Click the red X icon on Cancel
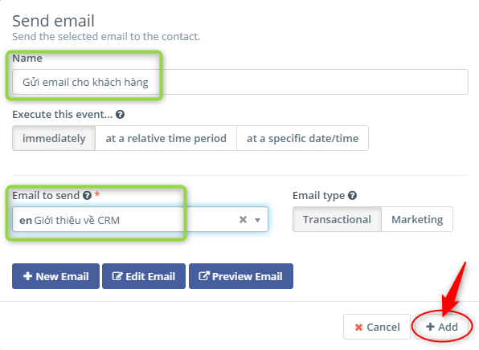This screenshot has height=350, width=479. 358,328
